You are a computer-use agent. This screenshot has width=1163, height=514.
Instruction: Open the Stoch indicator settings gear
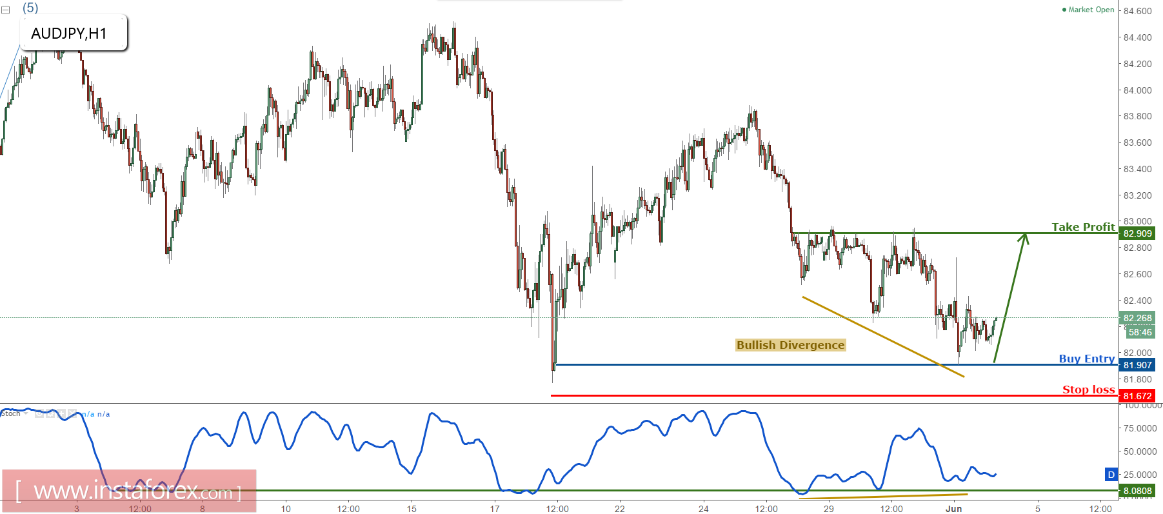click(x=50, y=413)
